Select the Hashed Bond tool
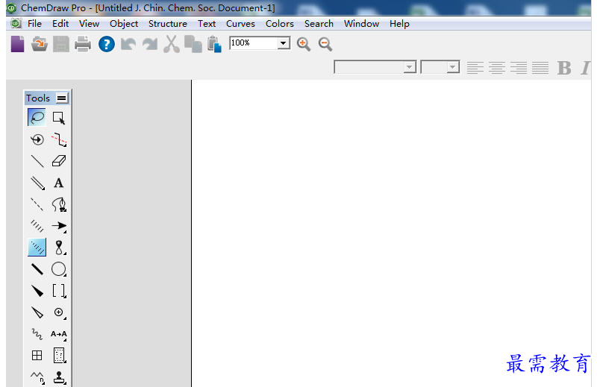This screenshot has height=387, width=597. tap(37, 226)
